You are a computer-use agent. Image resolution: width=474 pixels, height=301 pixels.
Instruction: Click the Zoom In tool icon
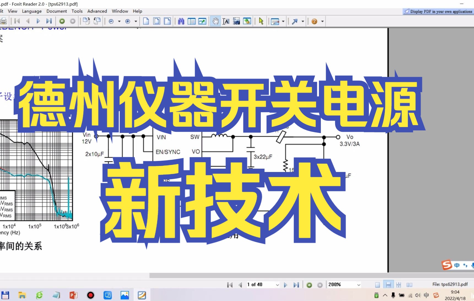[x=128, y=21]
